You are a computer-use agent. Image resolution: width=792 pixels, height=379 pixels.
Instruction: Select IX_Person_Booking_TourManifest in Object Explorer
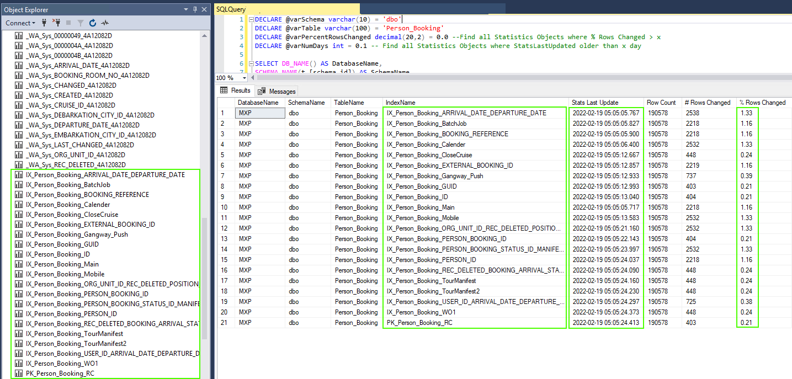coord(75,334)
